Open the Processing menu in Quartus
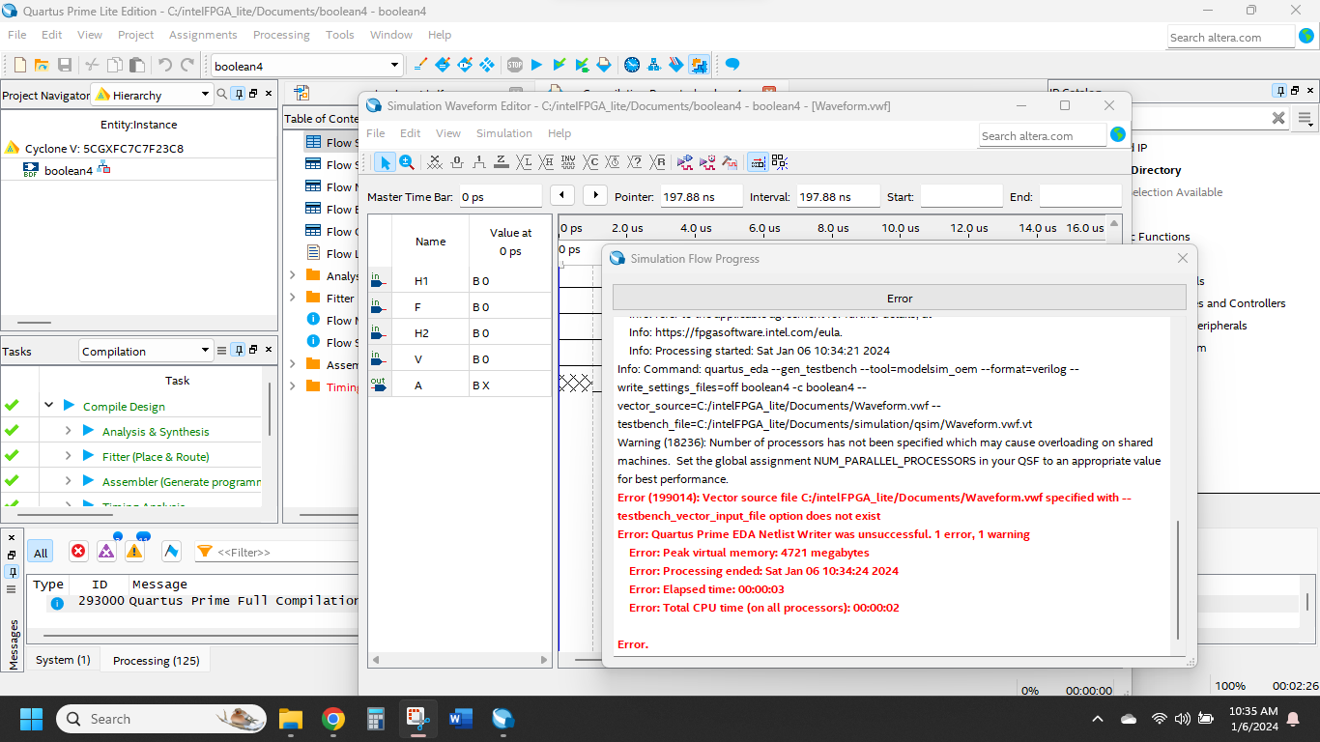 [281, 35]
